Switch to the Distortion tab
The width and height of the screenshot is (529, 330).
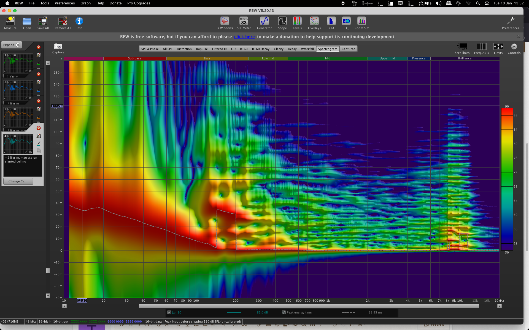pyautogui.click(x=184, y=49)
